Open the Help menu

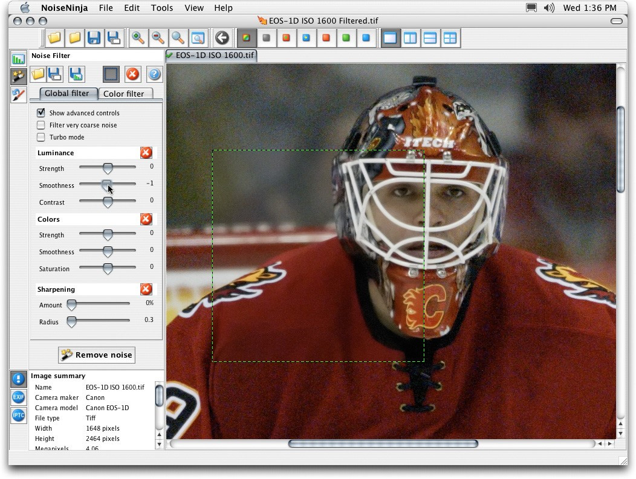(223, 8)
